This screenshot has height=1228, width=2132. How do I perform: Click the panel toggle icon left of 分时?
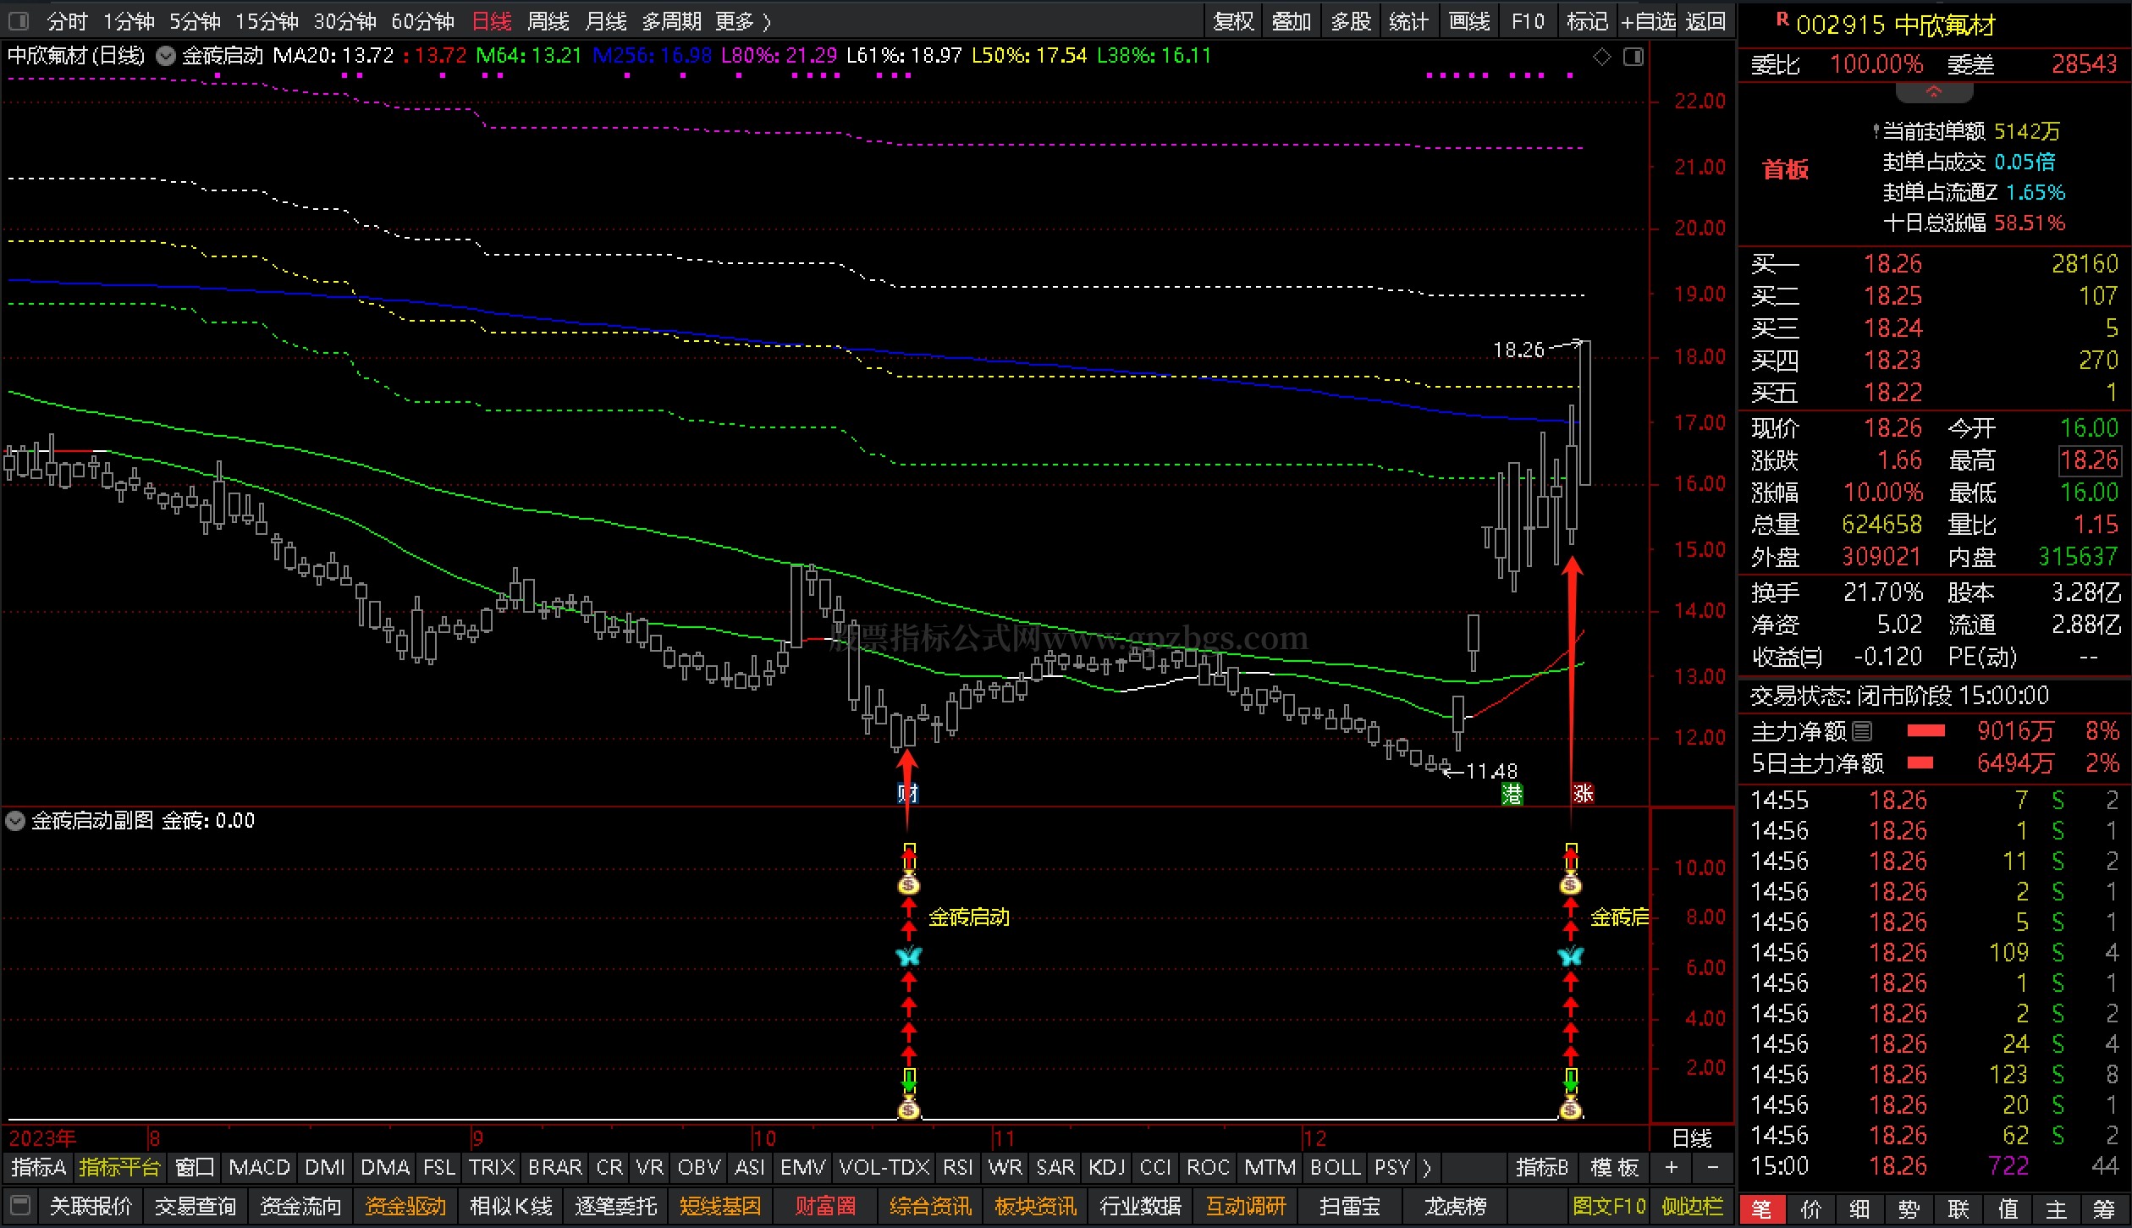(x=18, y=20)
